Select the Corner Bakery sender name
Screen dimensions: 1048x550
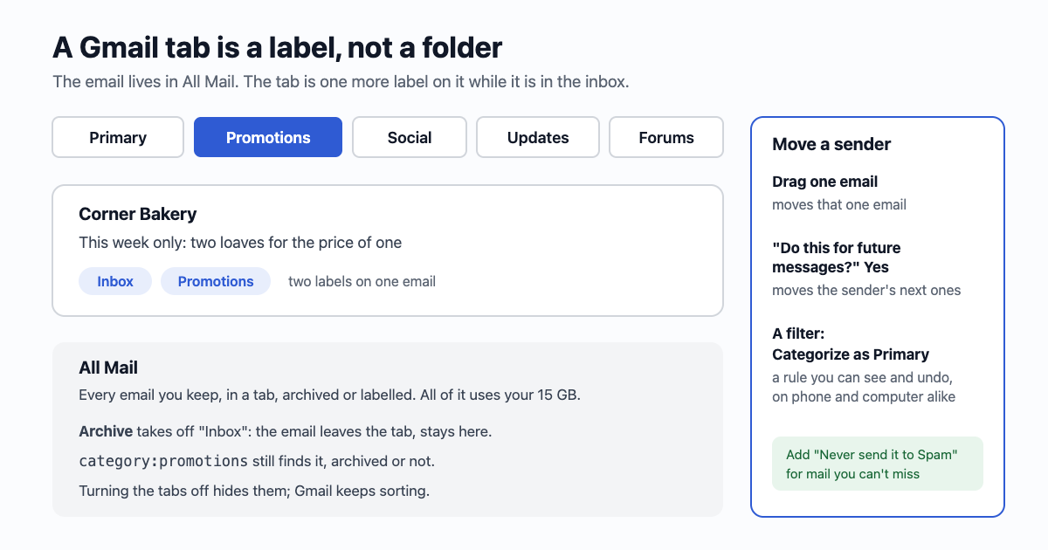138,214
